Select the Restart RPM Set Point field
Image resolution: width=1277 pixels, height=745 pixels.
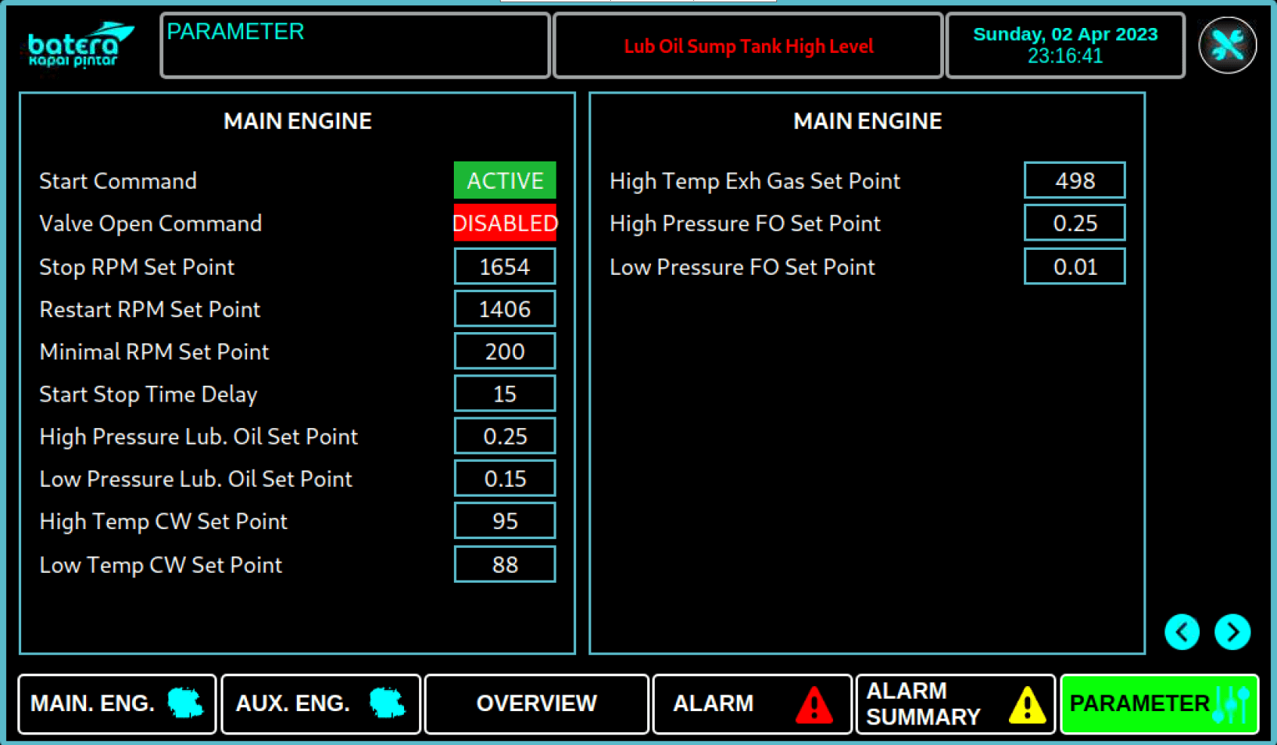coord(504,309)
